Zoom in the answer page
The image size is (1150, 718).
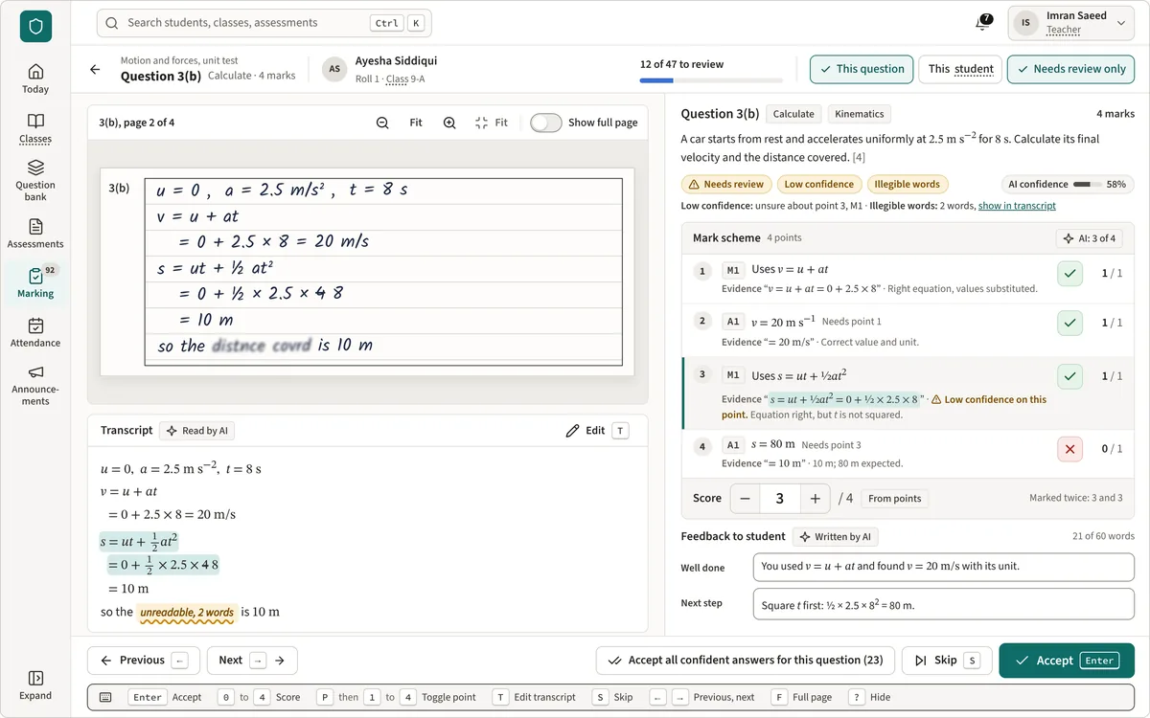pyautogui.click(x=449, y=123)
